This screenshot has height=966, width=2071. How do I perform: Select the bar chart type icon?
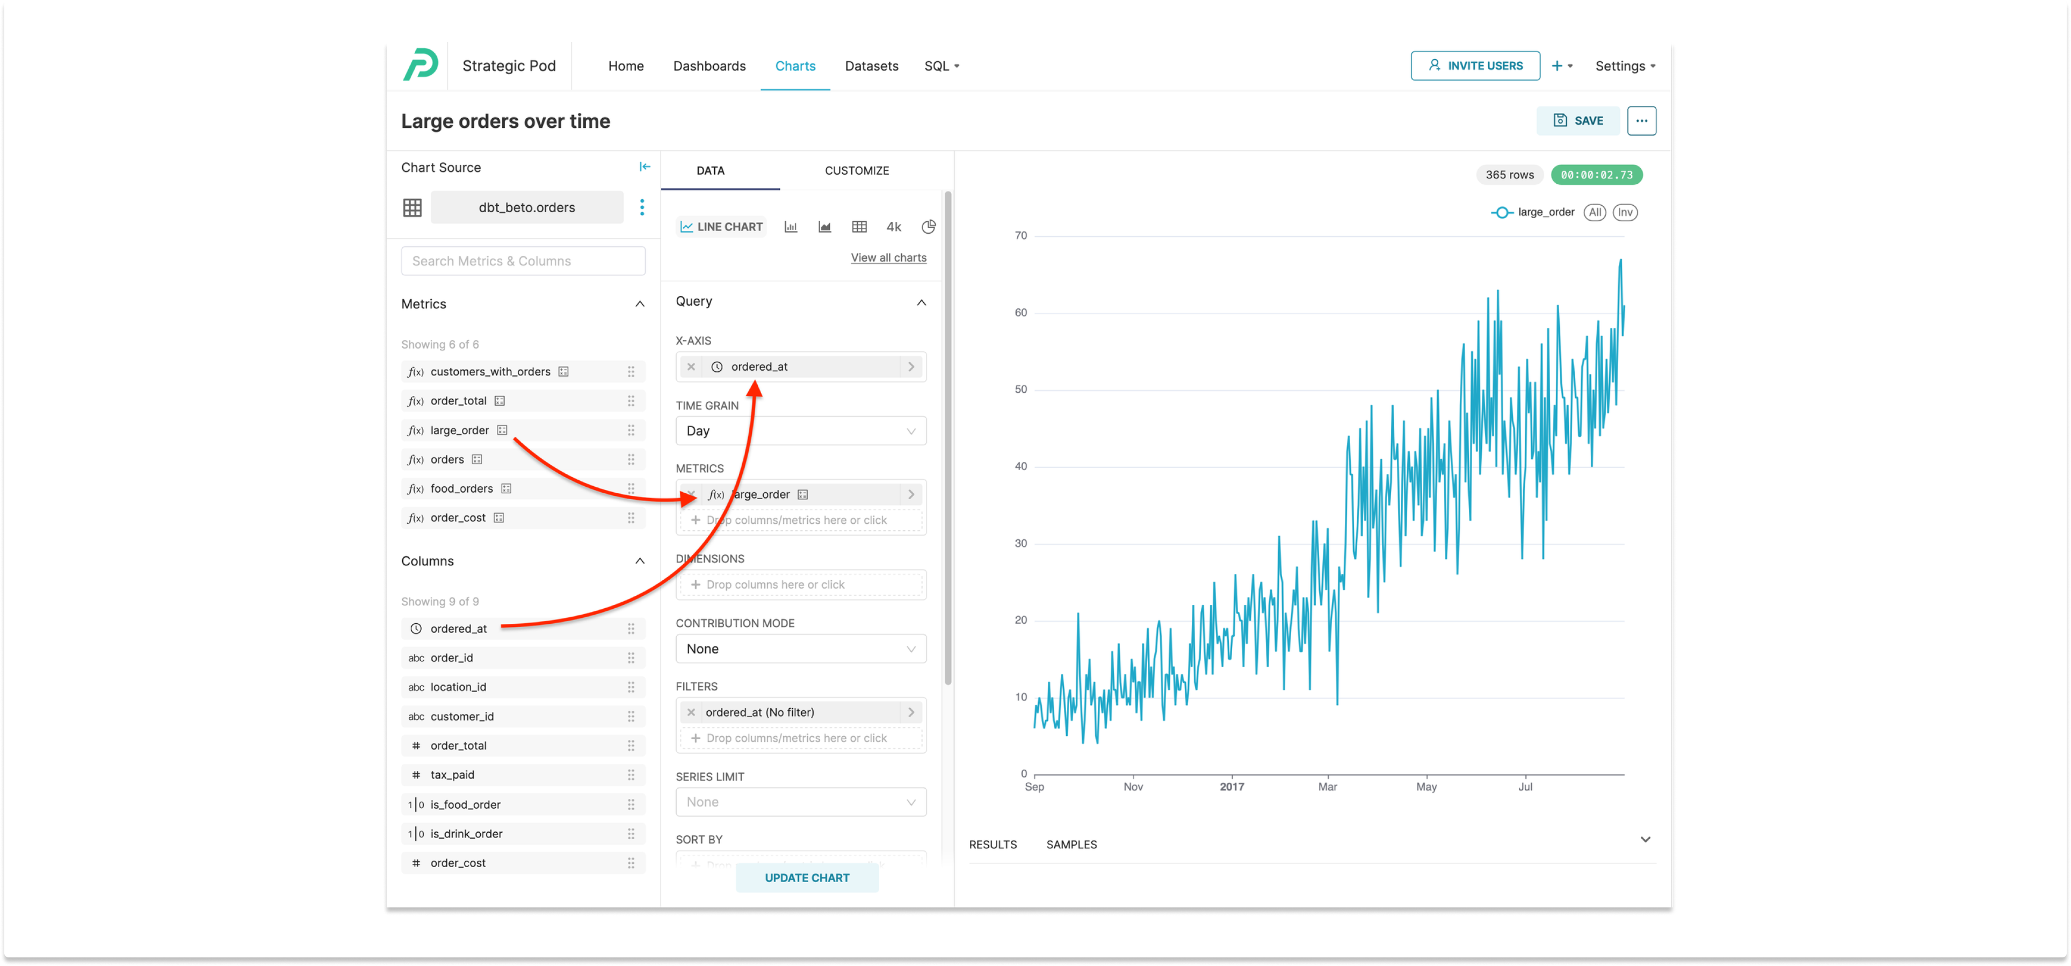[790, 226]
